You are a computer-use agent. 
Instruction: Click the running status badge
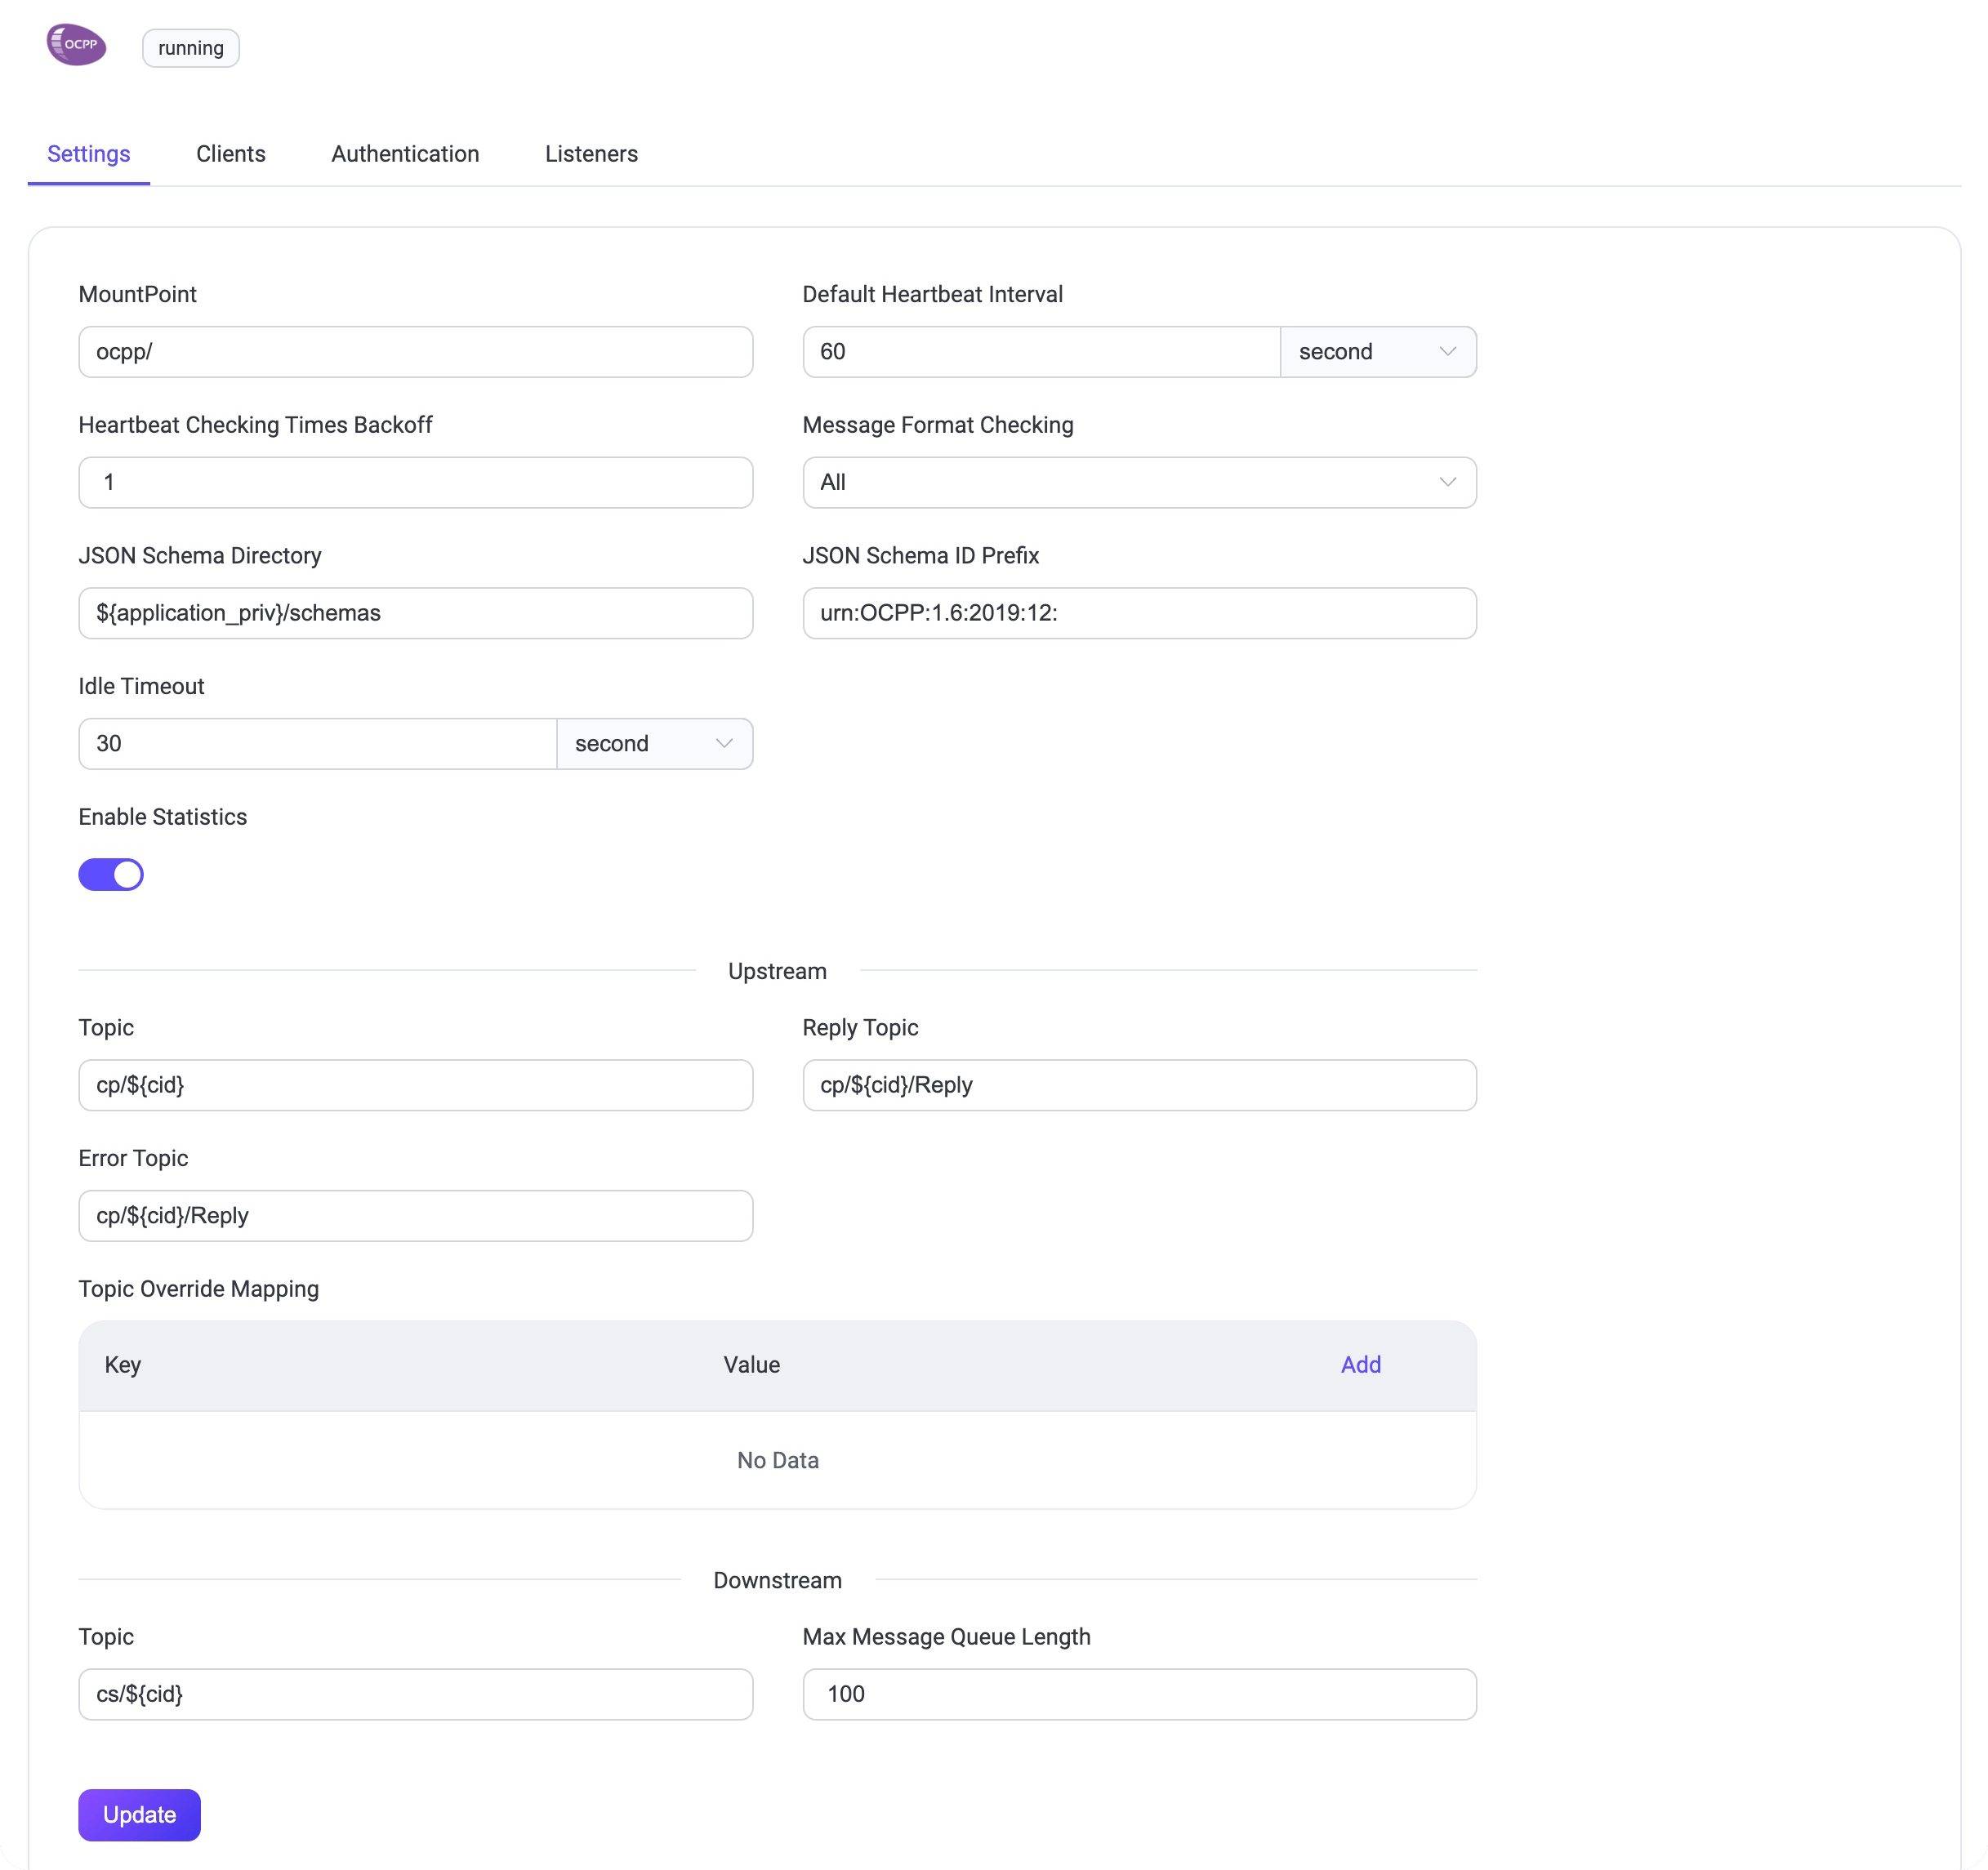[x=190, y=48]
